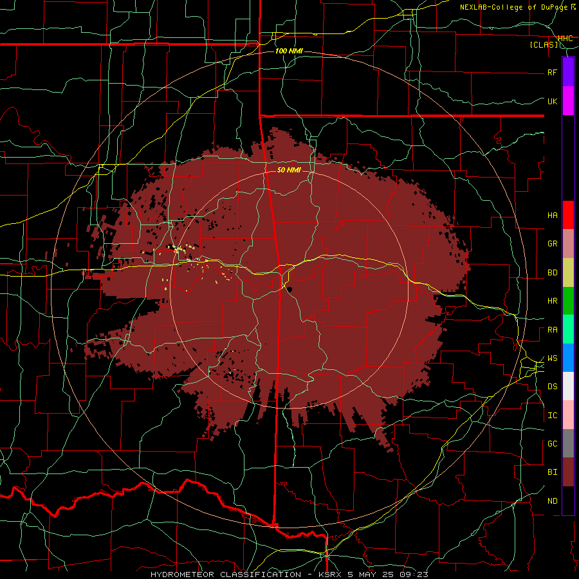
Task: Click the HA red legend swatch
Action: click(568, 215)
